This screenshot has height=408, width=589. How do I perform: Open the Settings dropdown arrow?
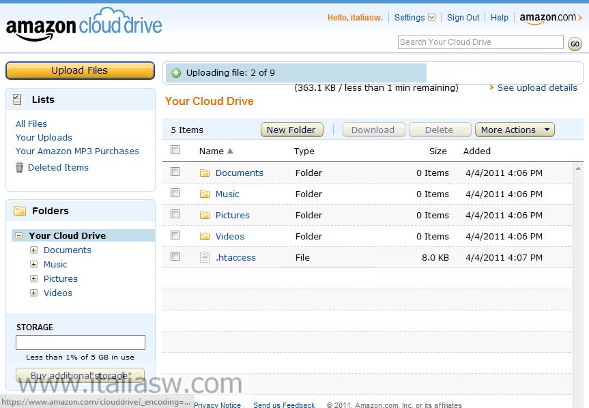pyautogui.click(x=431, y=18)
